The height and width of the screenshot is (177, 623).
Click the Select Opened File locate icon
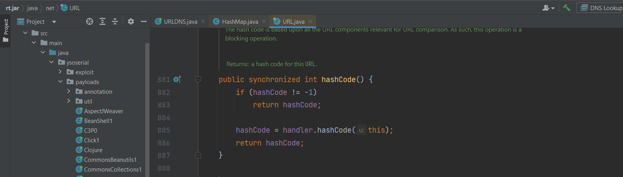coord(90,22)
